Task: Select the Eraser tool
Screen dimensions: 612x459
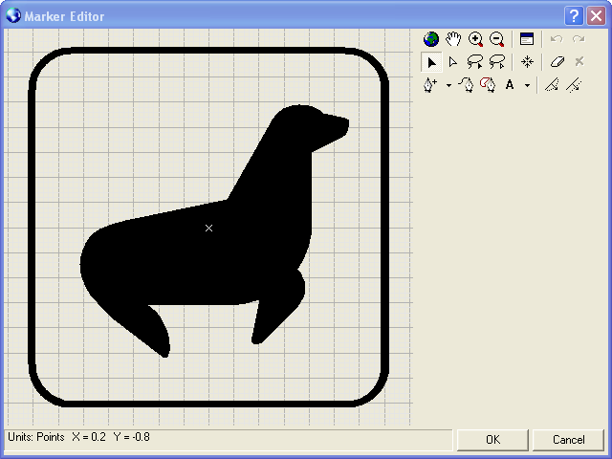Action: [557, 61]
